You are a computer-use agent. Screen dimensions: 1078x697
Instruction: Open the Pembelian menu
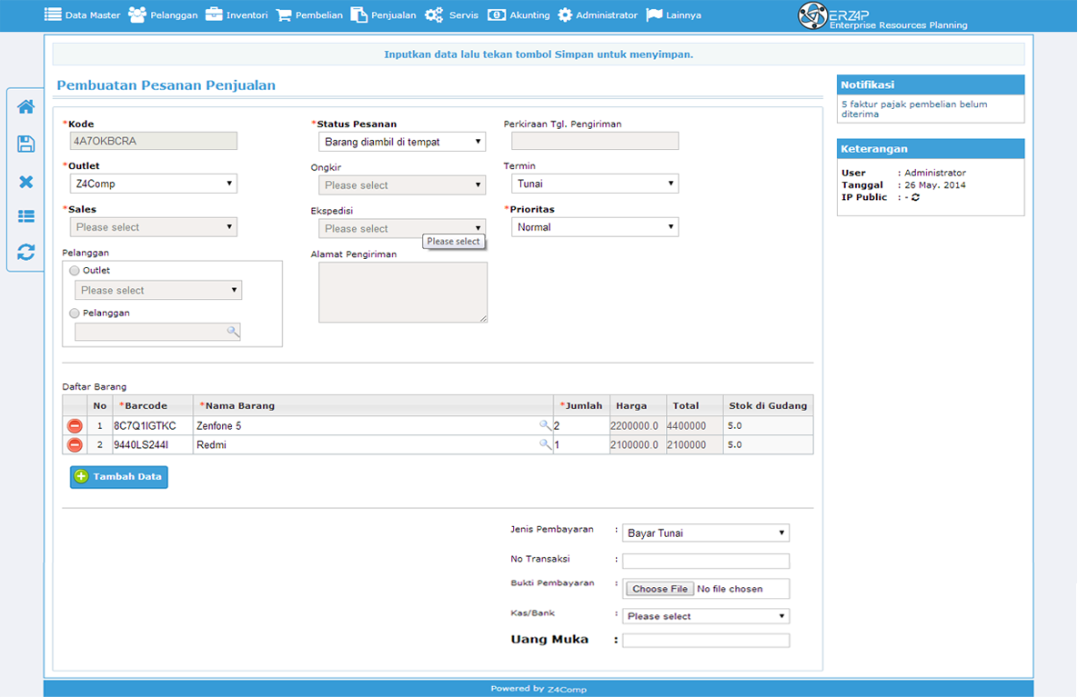point(309,15)
